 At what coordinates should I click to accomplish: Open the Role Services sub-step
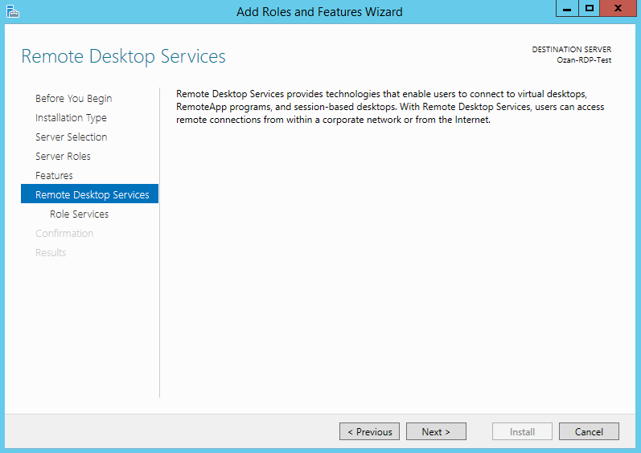(79, 214)
